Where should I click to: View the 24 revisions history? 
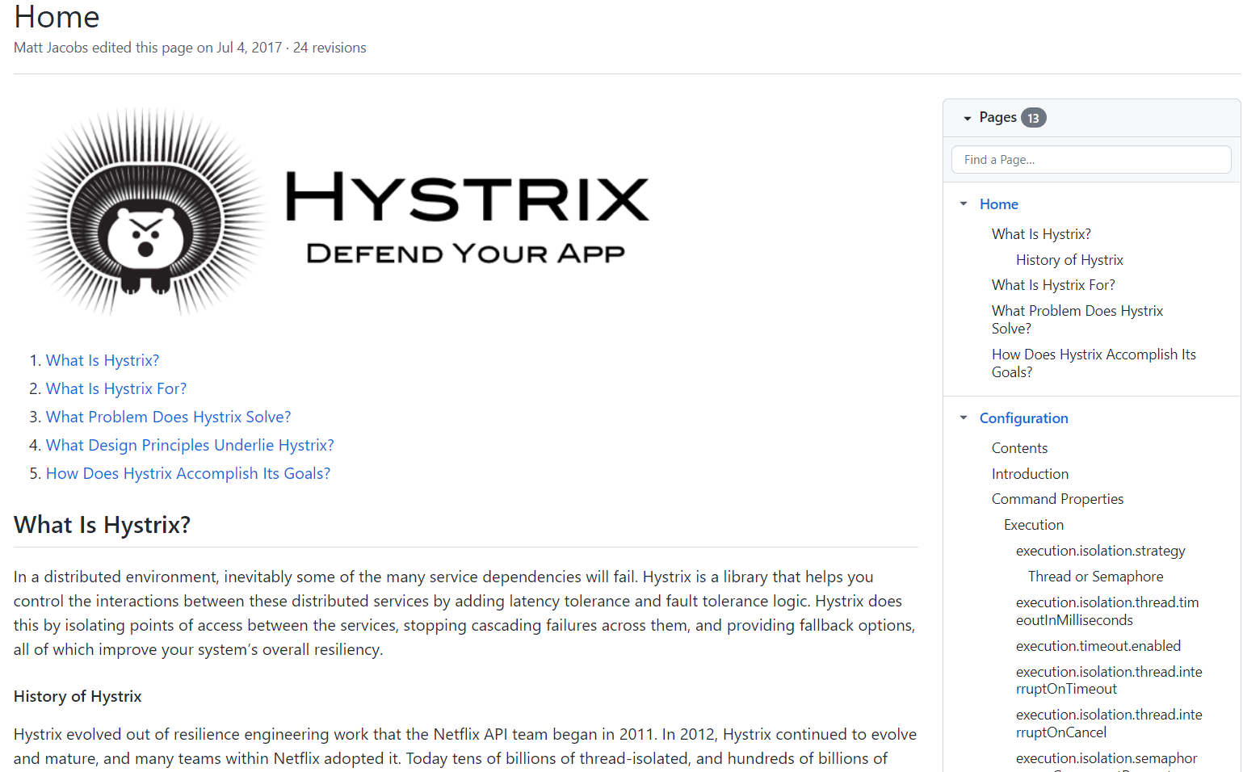click(330, 48)
